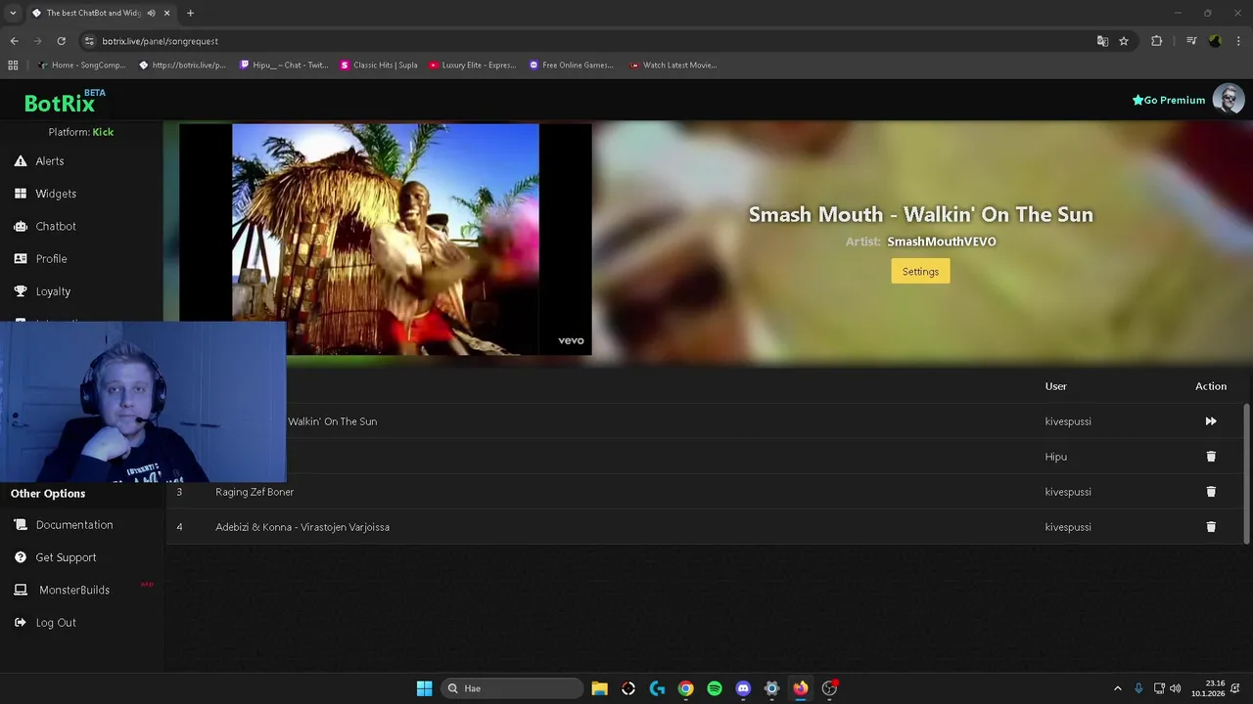1253x704 pixels.
Task: Open Google Chrome from the taskbar
Action: pos(685,688)
